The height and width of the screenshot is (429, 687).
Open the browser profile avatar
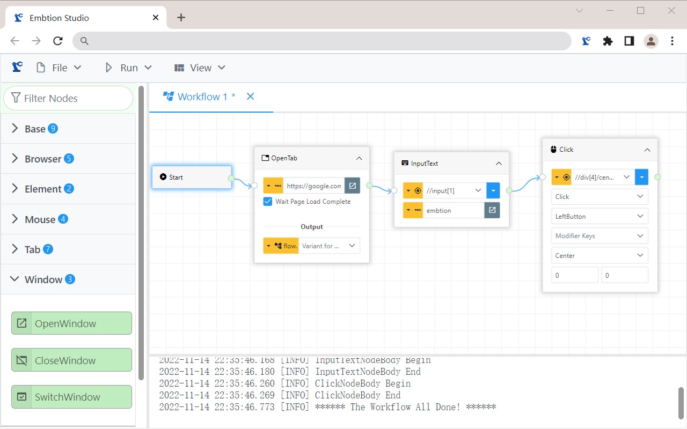coord(651,41)
